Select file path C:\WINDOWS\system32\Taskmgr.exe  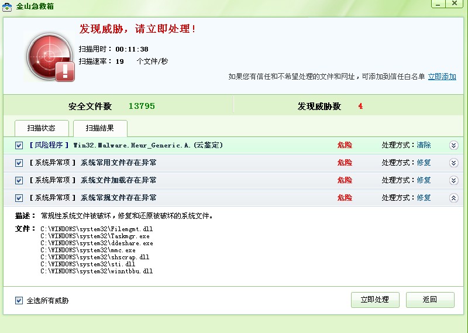95,236
